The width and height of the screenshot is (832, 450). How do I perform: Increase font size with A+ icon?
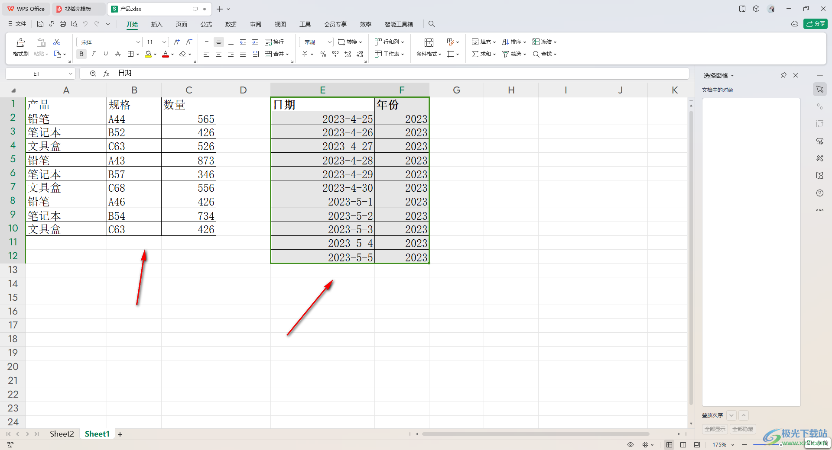coord(177,42)
